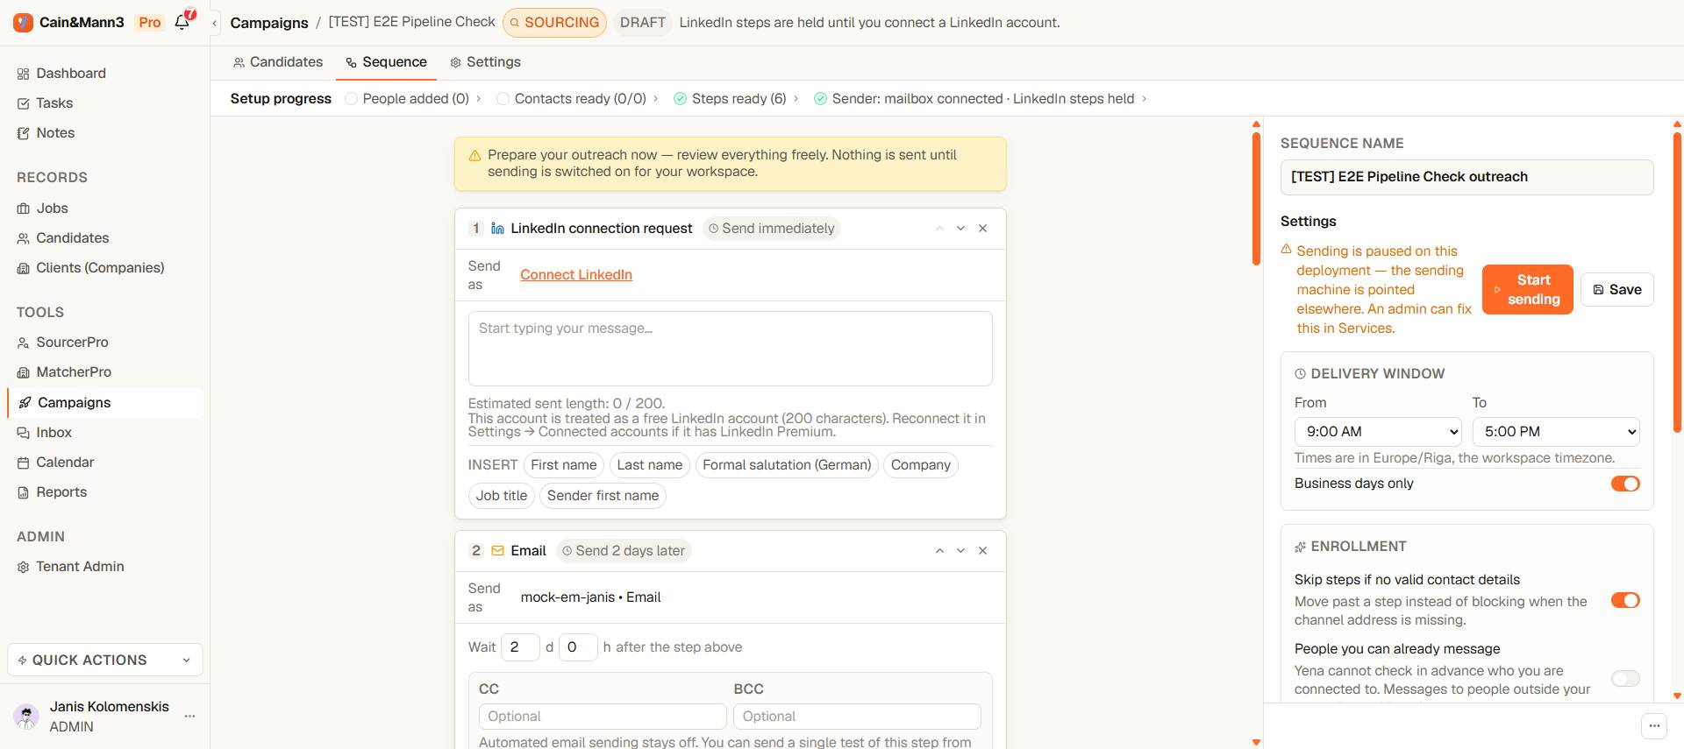Image resolution: width=1684 pixels, height=749 pixels.
Task: Toggle Business days only switch
Action: coord(1625,484)
